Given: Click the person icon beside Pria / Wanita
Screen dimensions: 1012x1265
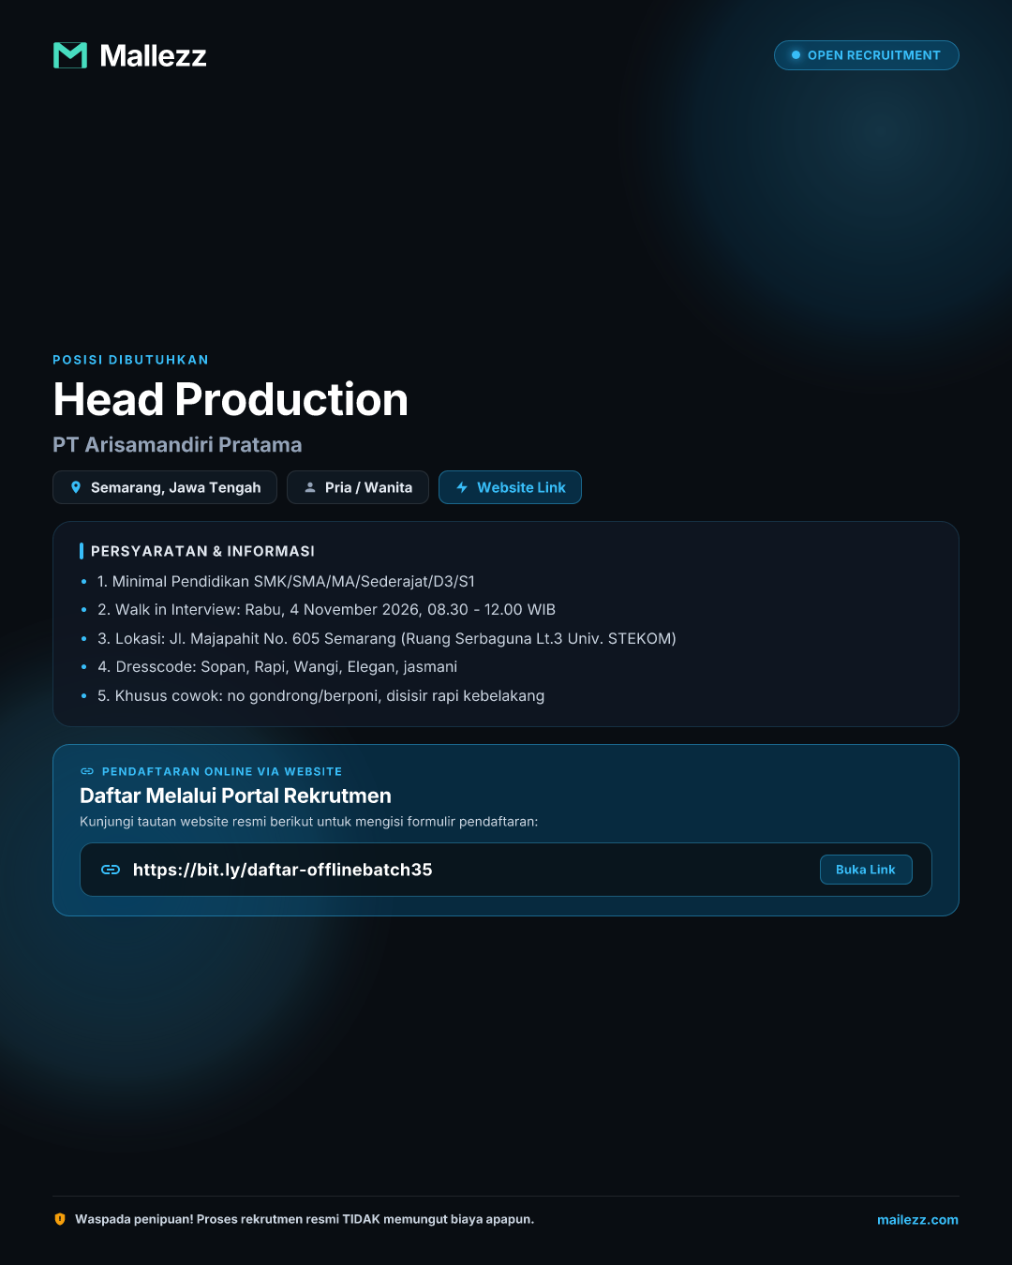Looking at the screenshot, I should click(x=310, y=487).
